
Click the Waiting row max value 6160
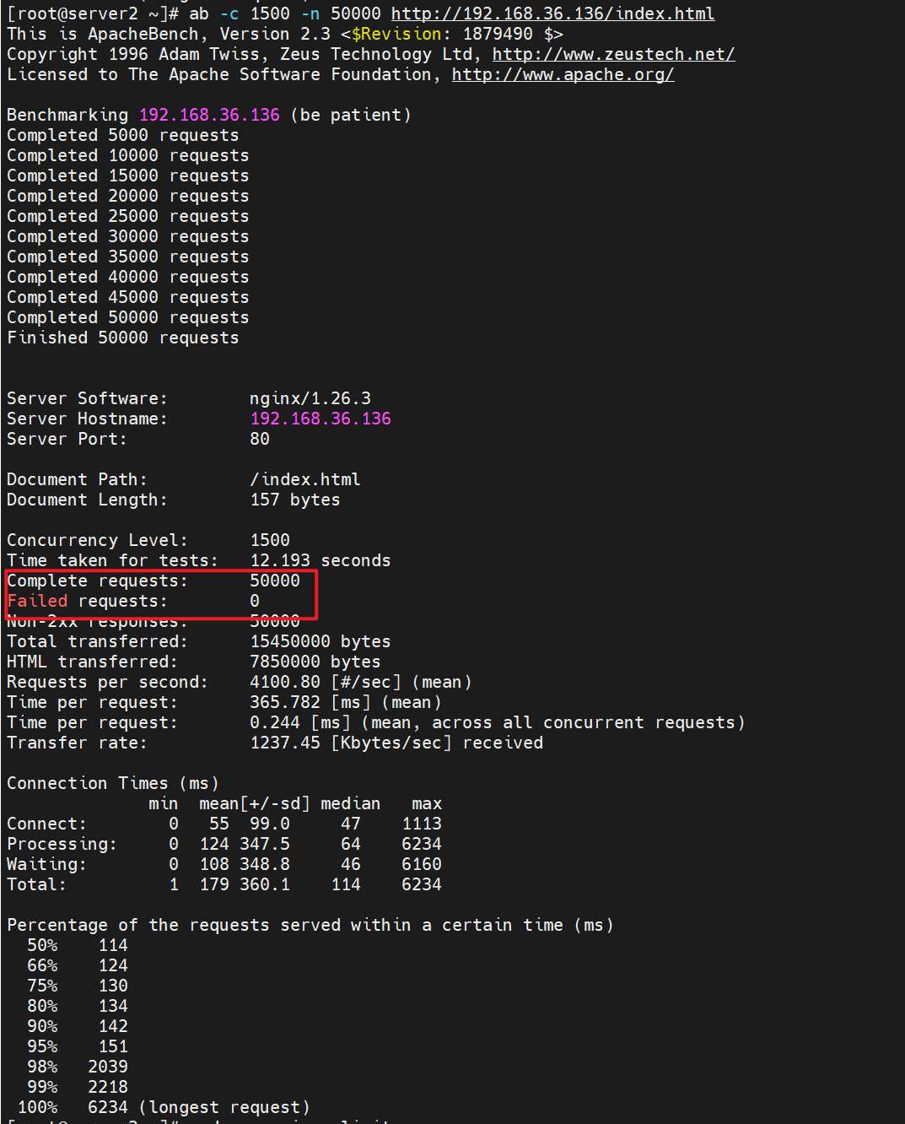coord(422,864)
